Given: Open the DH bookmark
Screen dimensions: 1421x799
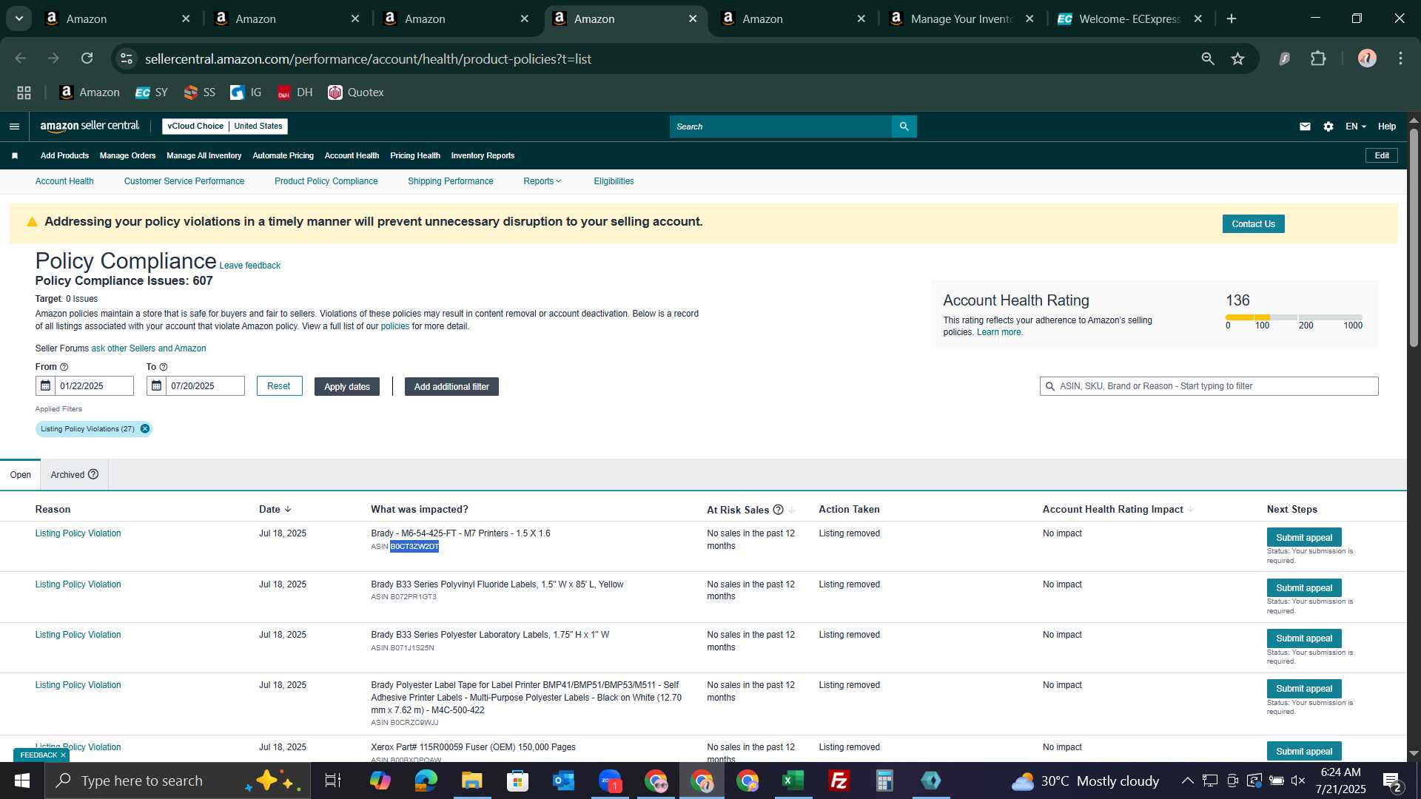Looking at the screenshot, I should point(295,92).
